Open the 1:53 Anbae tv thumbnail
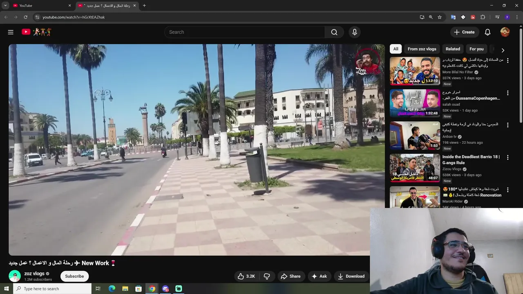 [x=415, y=136]
